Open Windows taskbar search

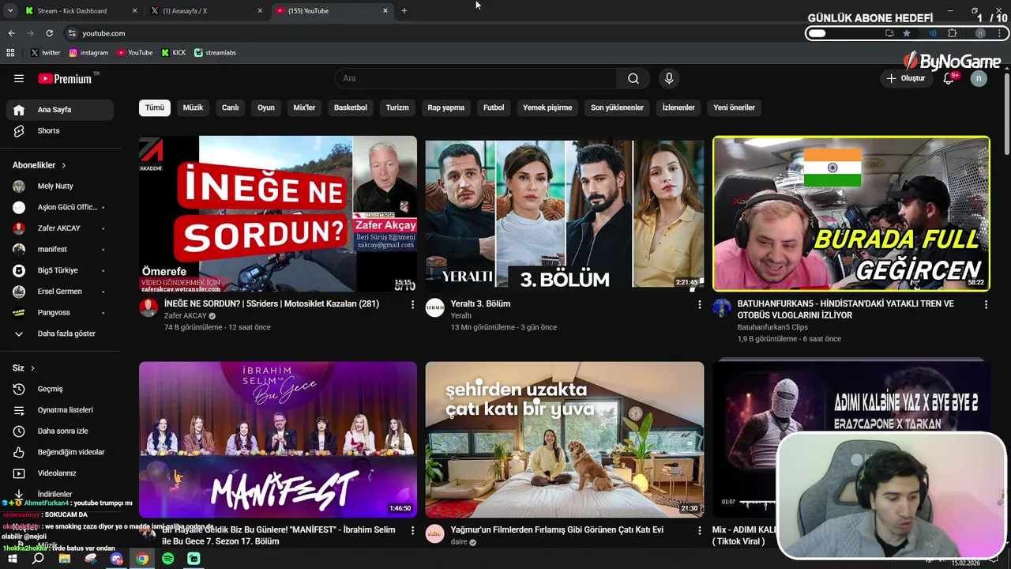pos(38,559)
